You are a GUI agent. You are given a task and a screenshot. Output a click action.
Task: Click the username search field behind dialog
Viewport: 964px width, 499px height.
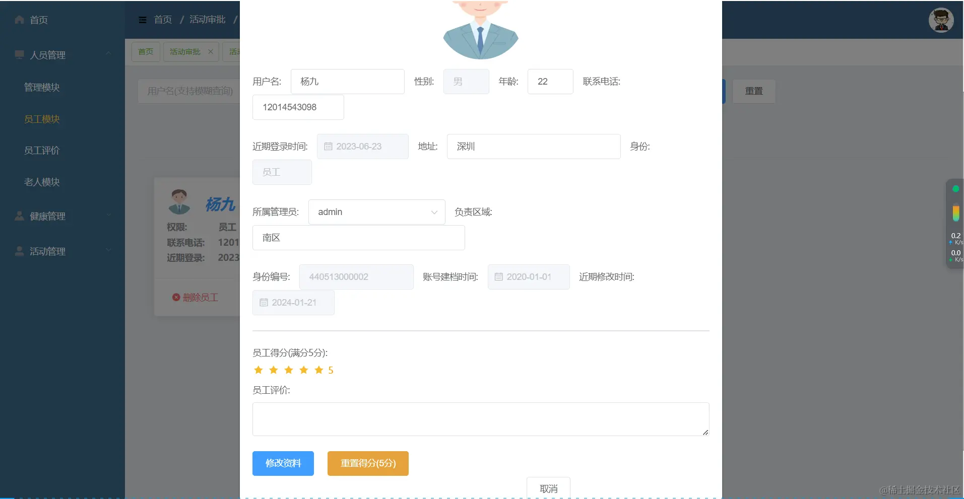(189, 91)
